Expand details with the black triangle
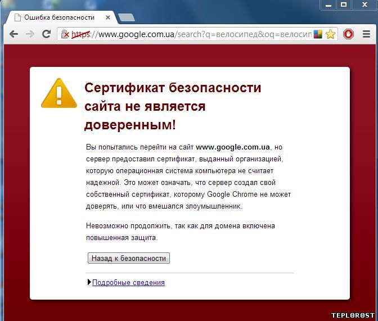The image size is (378, 321). (89, 282)
